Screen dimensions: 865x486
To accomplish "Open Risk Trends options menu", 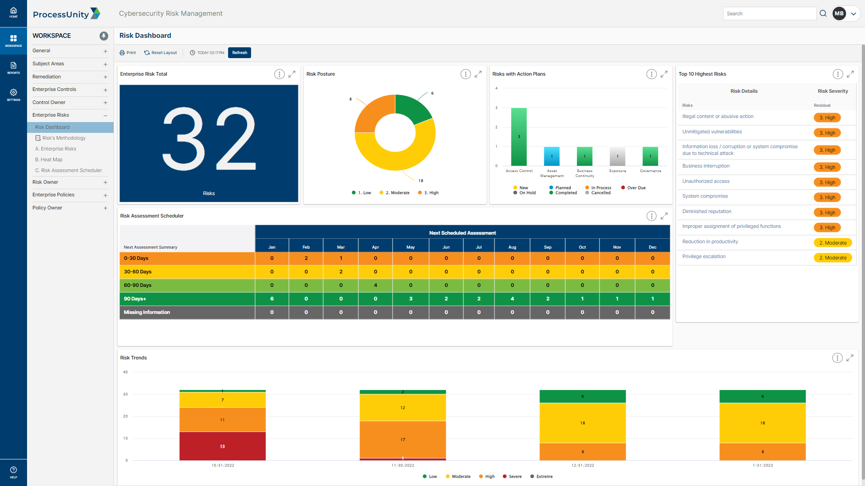I will point(838,358).
